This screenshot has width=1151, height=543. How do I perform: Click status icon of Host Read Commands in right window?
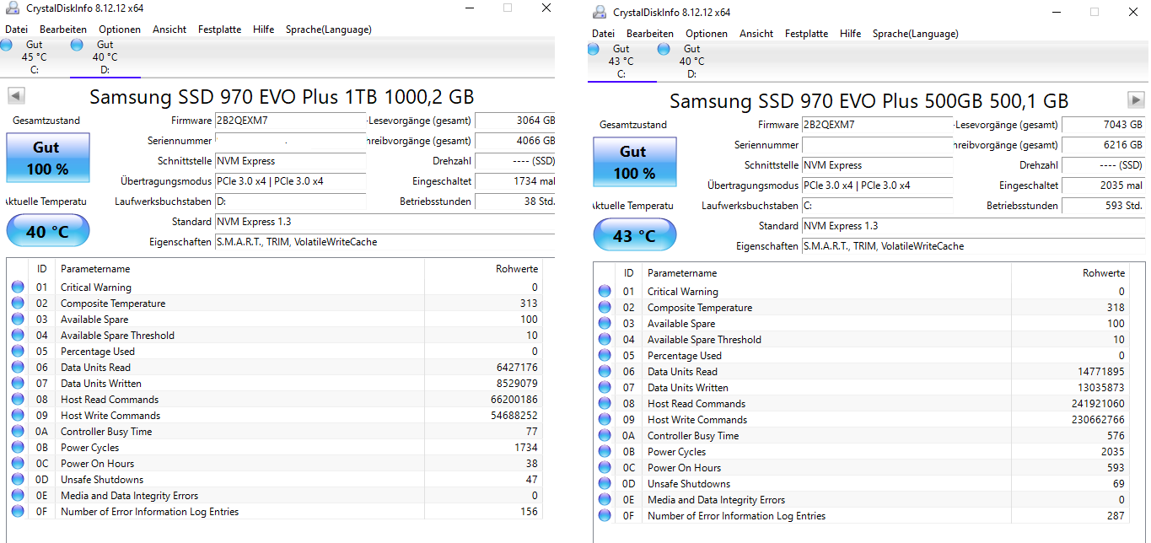tap(605, 404)
